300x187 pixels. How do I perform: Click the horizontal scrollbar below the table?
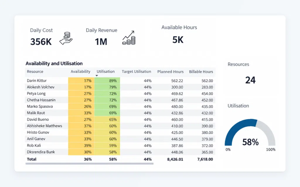(89, 164)
